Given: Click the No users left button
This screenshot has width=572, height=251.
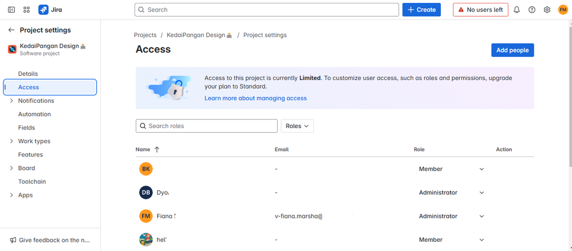Looking at the screenshot, I should coord(480,10).
